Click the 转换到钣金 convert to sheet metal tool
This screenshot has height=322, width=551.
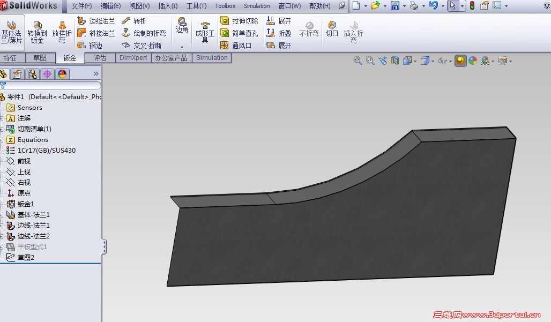click(x=37, y=32)
